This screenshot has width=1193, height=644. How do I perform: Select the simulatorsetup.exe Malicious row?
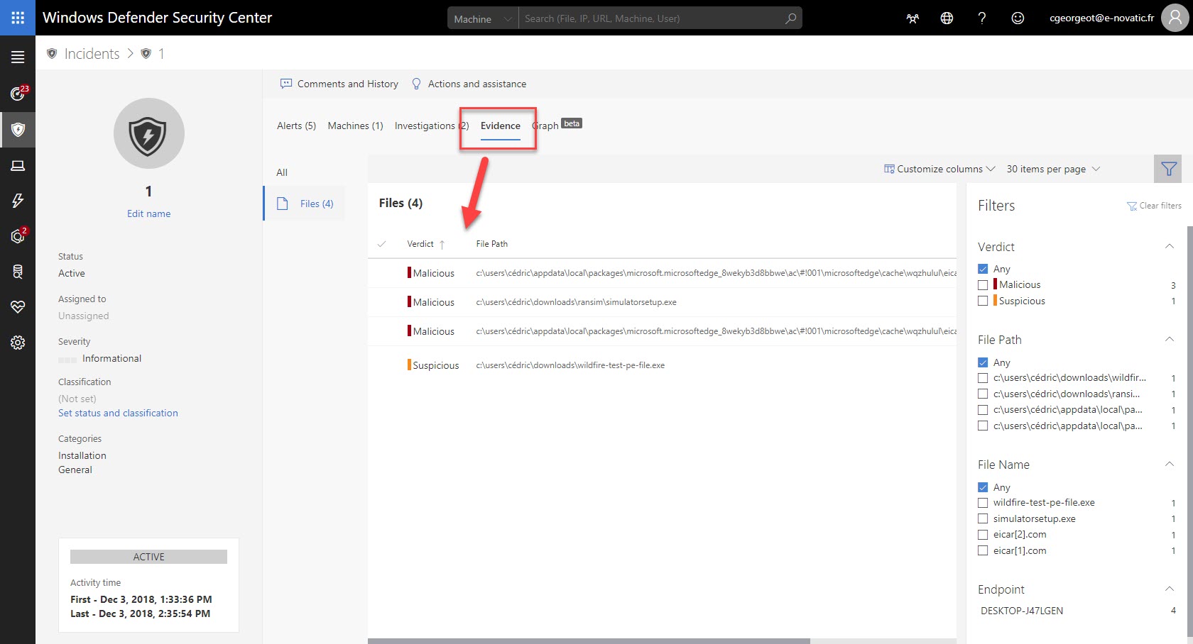point(662,302)
